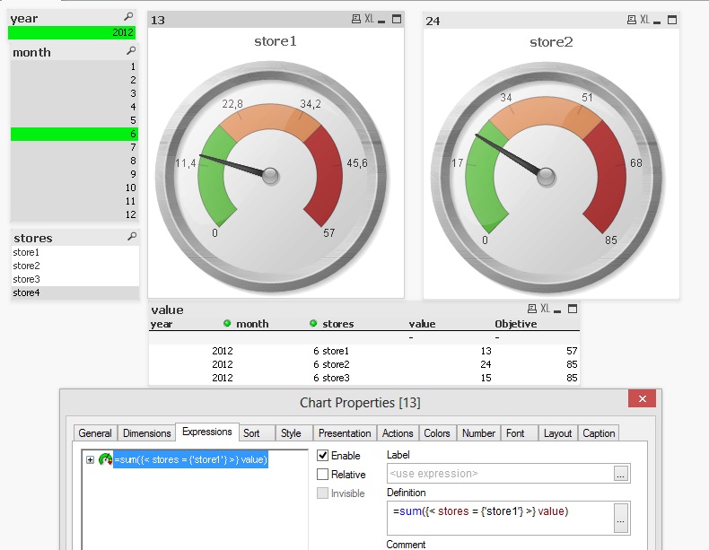Go to the Colors tab

[437, 433]
